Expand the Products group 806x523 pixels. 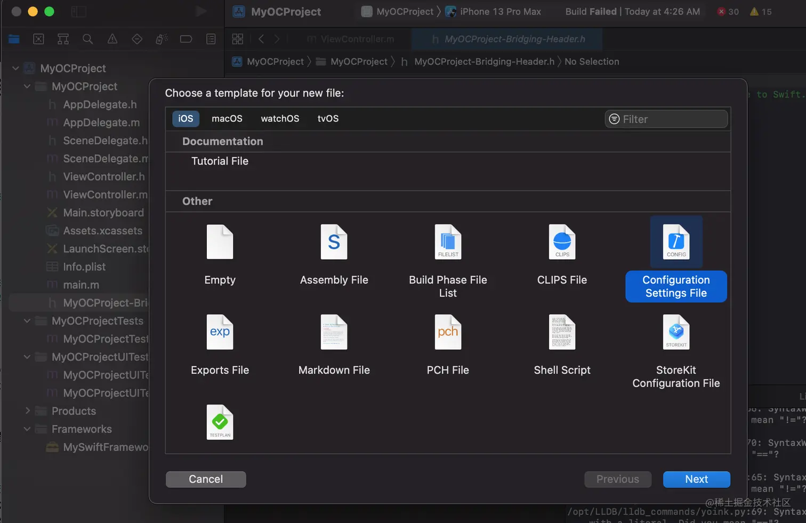click(x=27, y=411)
